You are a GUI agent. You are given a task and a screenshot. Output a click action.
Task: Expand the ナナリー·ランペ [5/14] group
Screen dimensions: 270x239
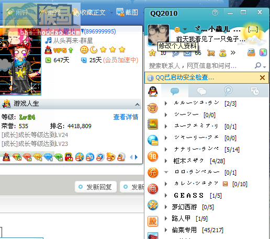(166, 150)
